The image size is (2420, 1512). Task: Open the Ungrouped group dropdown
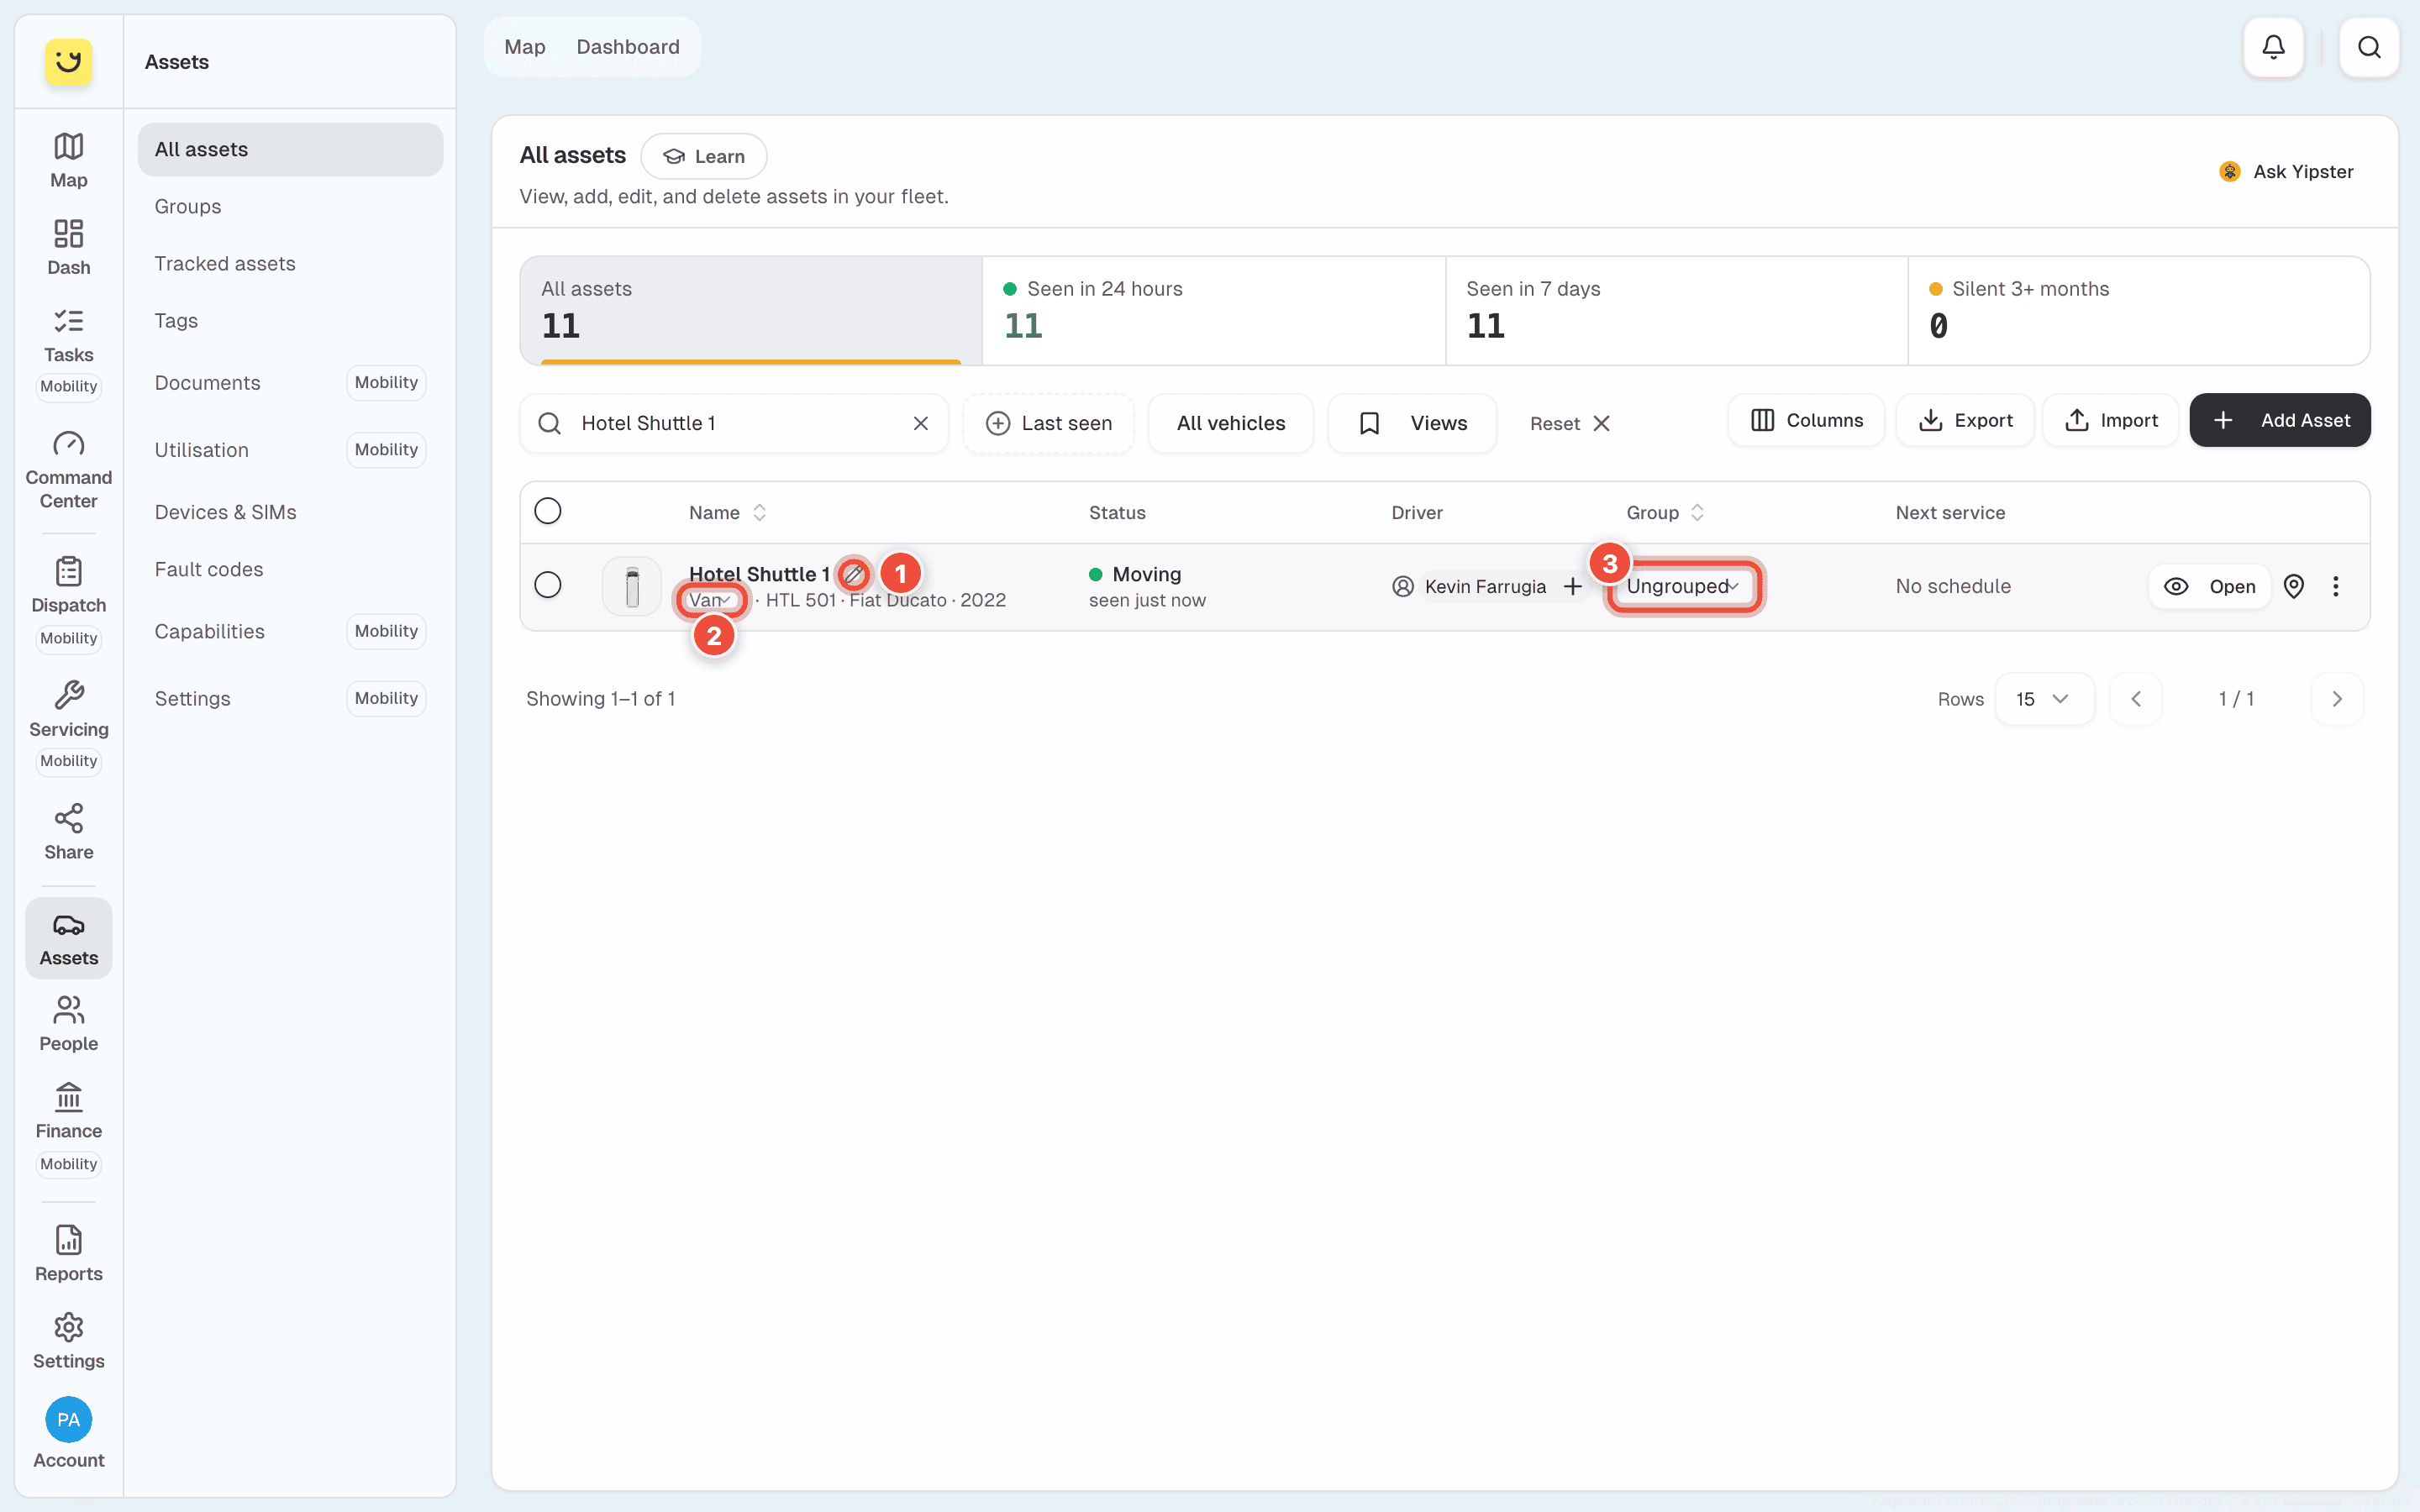1683,586
